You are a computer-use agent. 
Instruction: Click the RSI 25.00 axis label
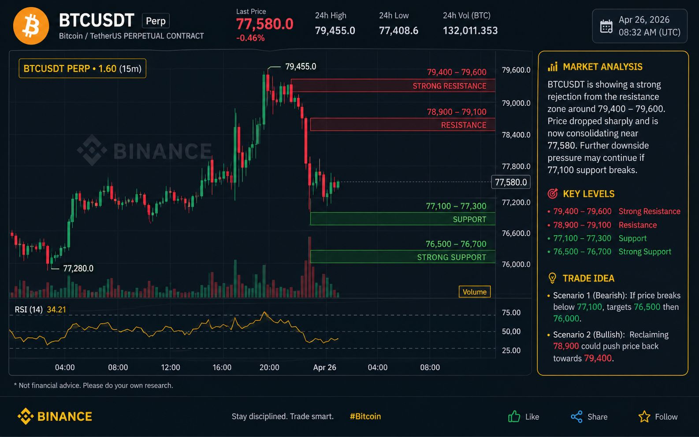[x=511, y=351]
